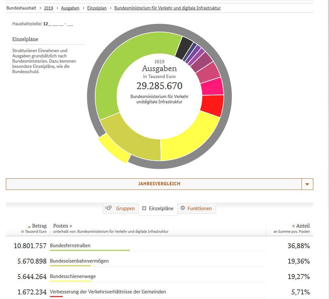Open the Ausgaben breadcrumb link

(x=70, y=8)
